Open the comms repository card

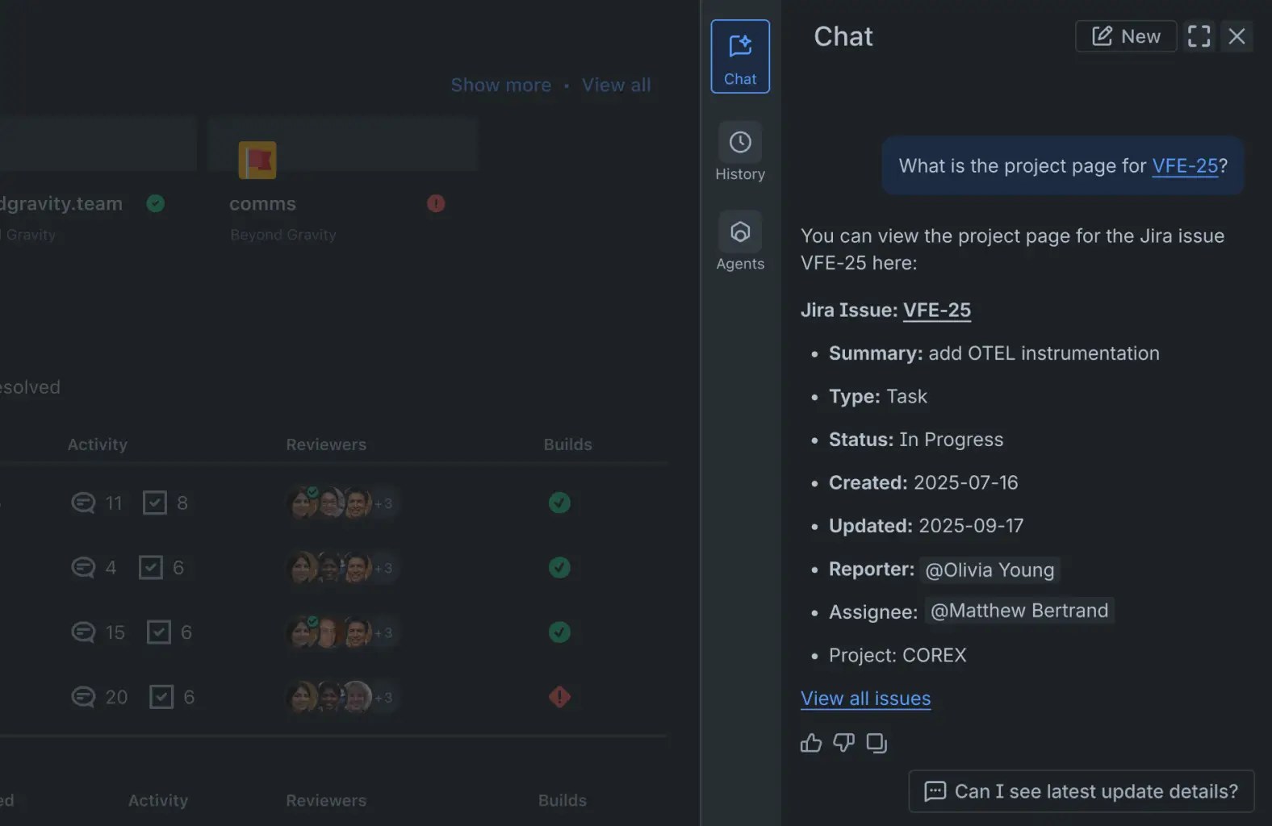coord(262,204)
